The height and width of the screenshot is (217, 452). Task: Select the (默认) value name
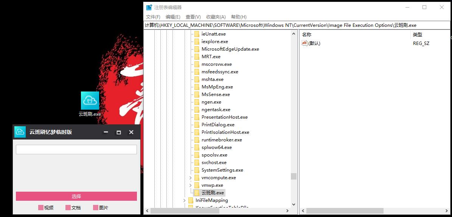point(314,43)
